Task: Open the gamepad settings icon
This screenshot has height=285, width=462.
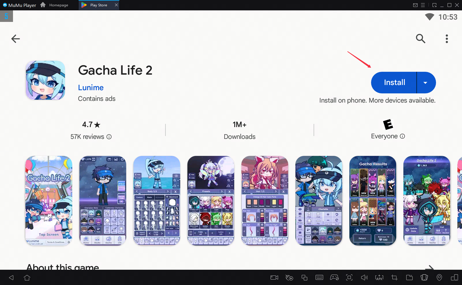Action: [x=334, y=278]
